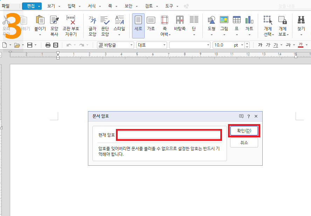This screenshot has width=311, height=216.
Task: Open the 쪽 여백 (page margin) tool
Action: pyautogui.click(x=165, y=26)
